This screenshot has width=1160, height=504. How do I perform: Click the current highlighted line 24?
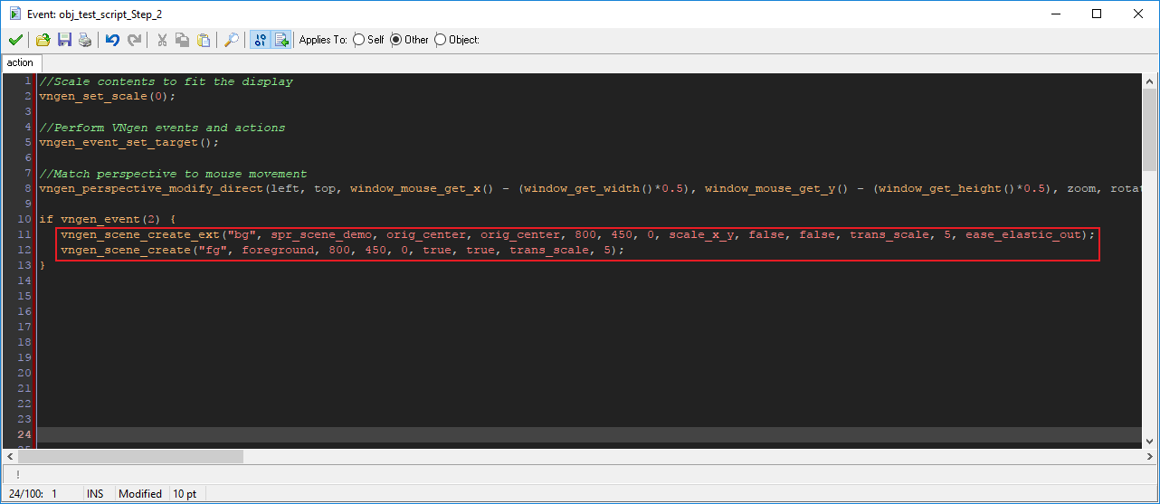588,434
